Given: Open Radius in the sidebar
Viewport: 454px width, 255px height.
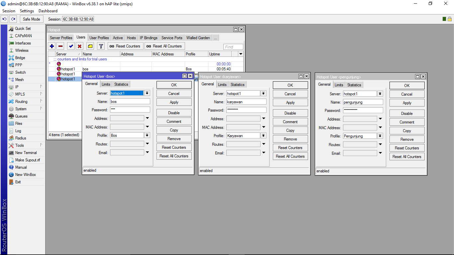Looking at the screenshot, I should (21, 138).
